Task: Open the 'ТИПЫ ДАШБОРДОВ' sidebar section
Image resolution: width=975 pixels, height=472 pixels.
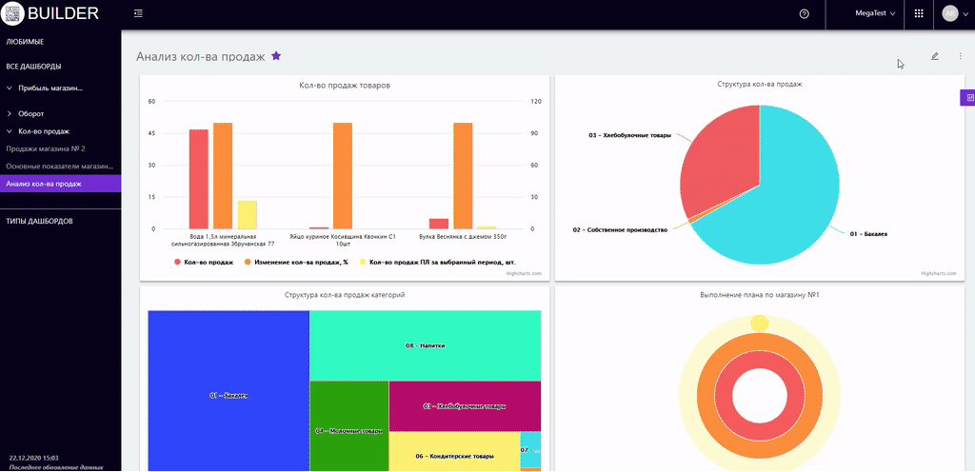Action: point(40,221)
